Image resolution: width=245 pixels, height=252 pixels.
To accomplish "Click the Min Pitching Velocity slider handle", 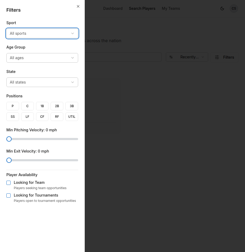I will 9,139.
